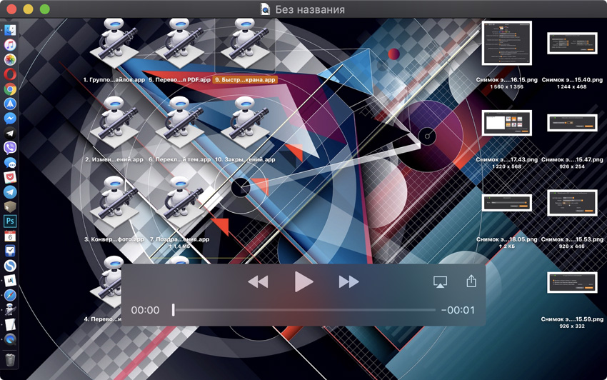Open Viber in the dock

[x=10, y=148]
